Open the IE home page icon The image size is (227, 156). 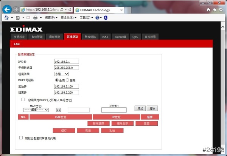[x=208, y=9]
